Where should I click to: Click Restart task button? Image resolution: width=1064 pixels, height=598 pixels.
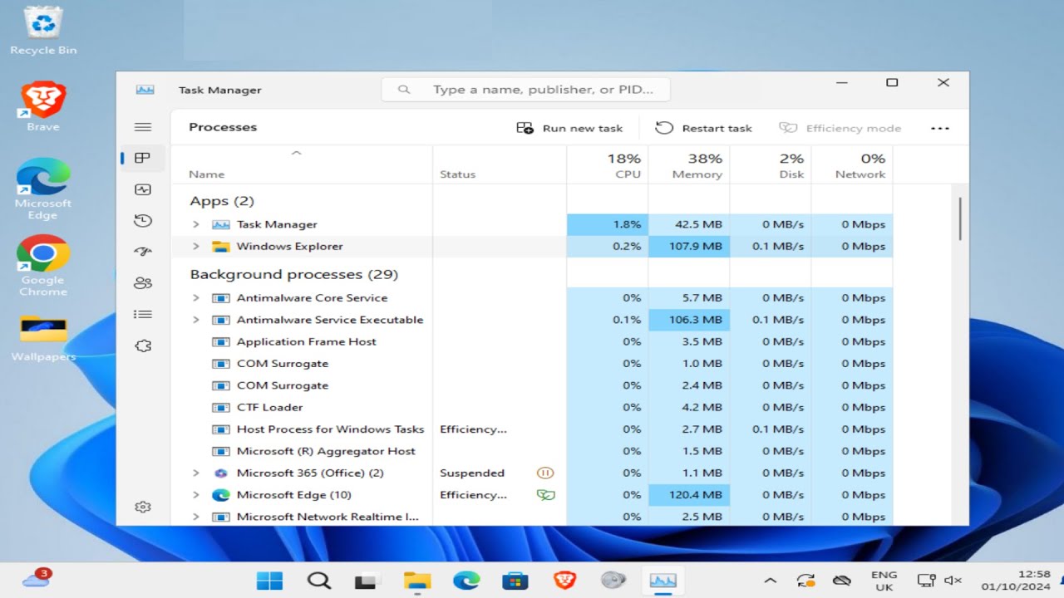pyautogui.click(x=703, y=128)
